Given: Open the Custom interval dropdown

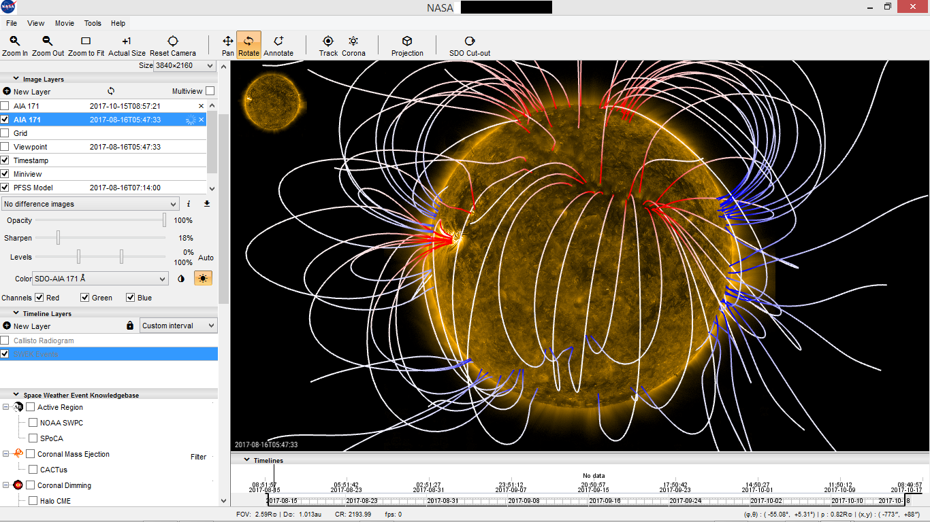Looking at the screenshot, I should point(178,326).
